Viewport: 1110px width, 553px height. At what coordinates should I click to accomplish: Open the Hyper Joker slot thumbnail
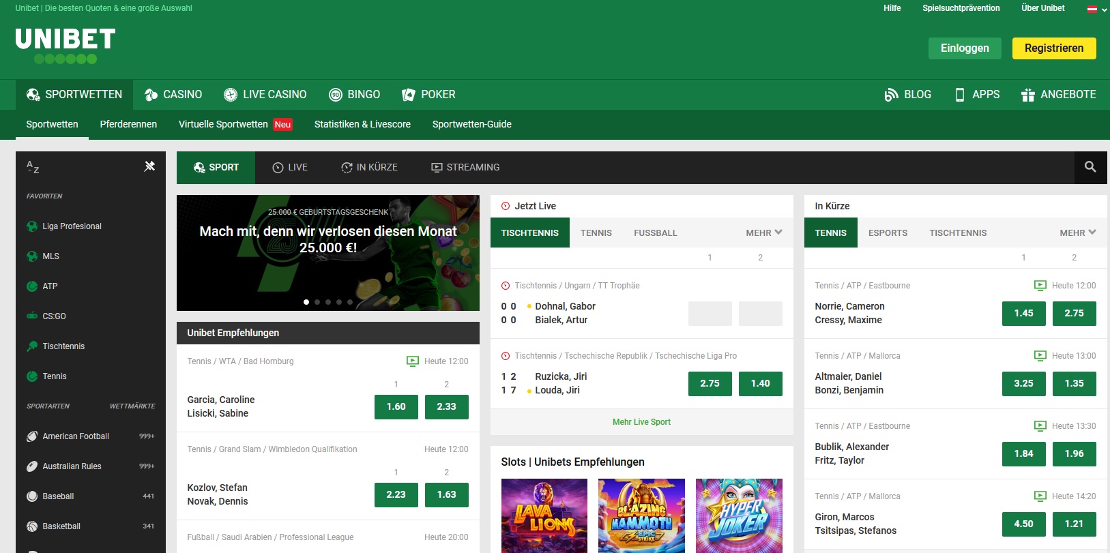click(739, 515)
